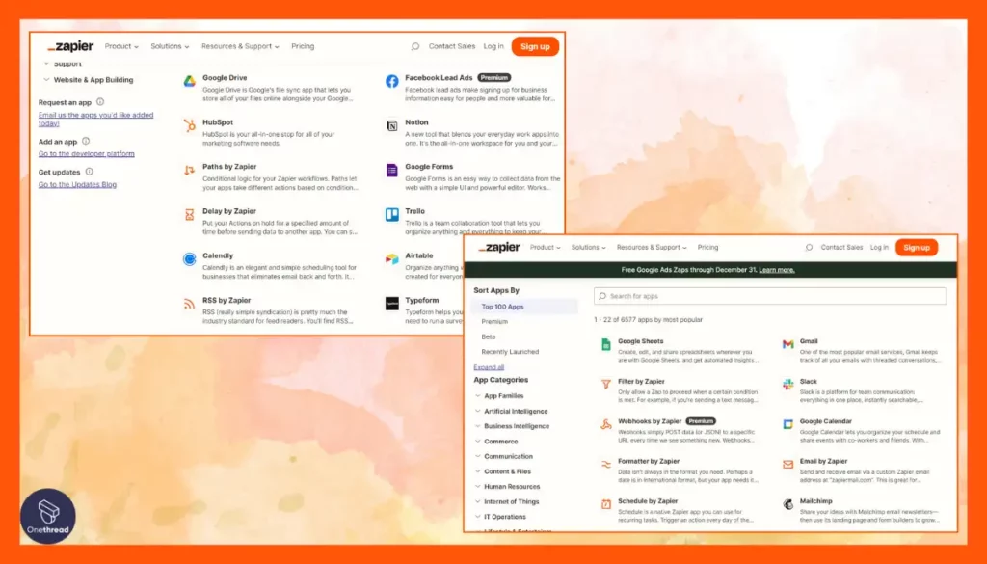The height and width of the screenshot is (564, 987).
Task: Open Pricing in back window nav
Action: point(303,46)
